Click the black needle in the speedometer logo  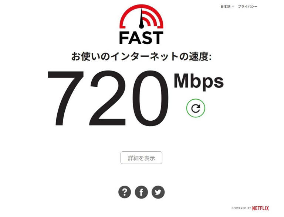pyautogui.click(x=141, y=19)
